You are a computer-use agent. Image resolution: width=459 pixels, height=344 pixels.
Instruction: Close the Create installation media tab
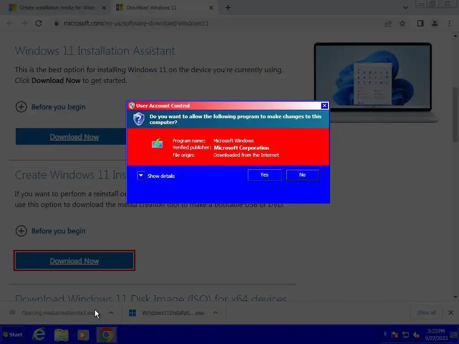[104, 8]
